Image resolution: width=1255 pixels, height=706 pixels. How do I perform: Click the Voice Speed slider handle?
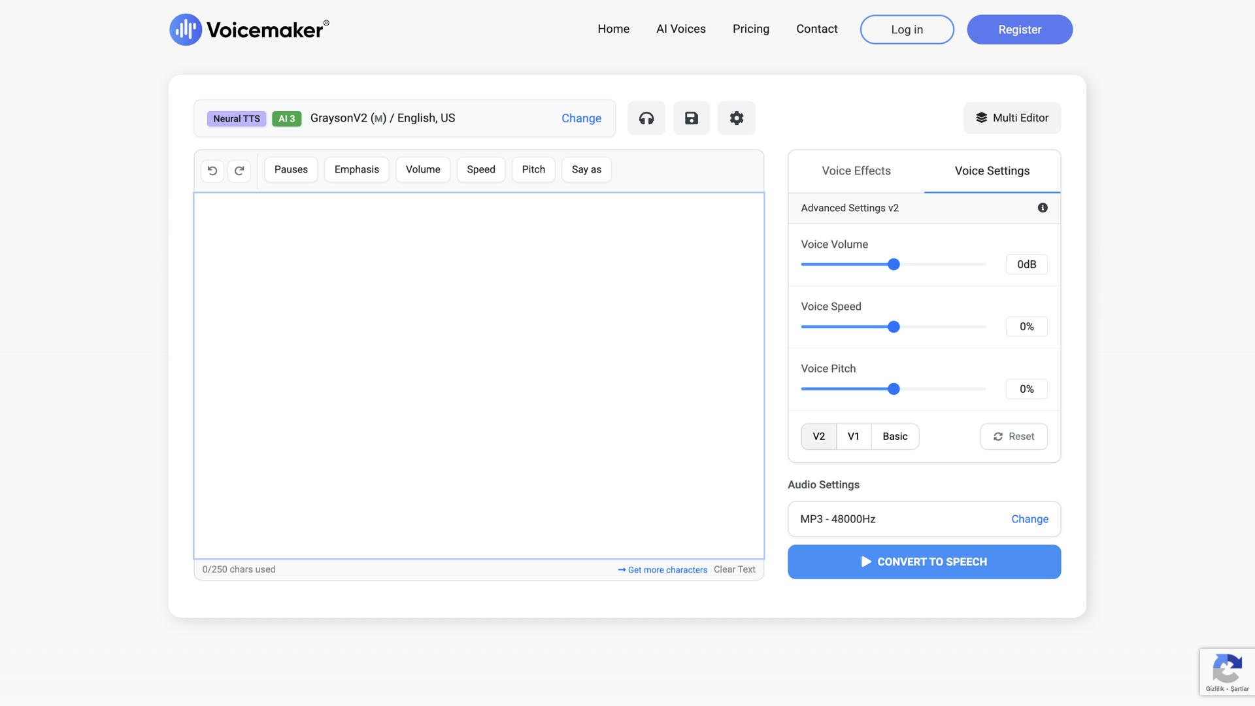pos(894,327)
